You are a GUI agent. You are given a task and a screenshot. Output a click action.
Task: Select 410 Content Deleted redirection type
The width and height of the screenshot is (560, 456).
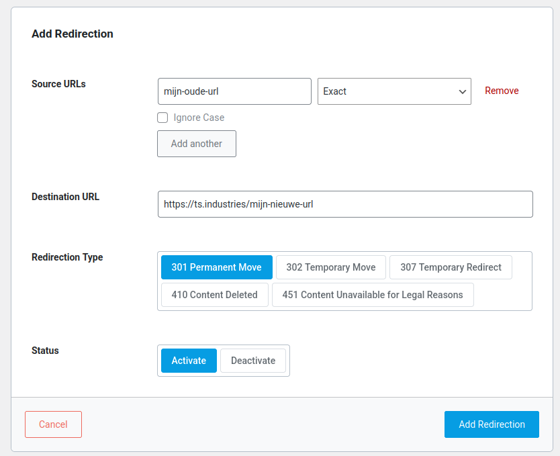[x=214, y=294]
